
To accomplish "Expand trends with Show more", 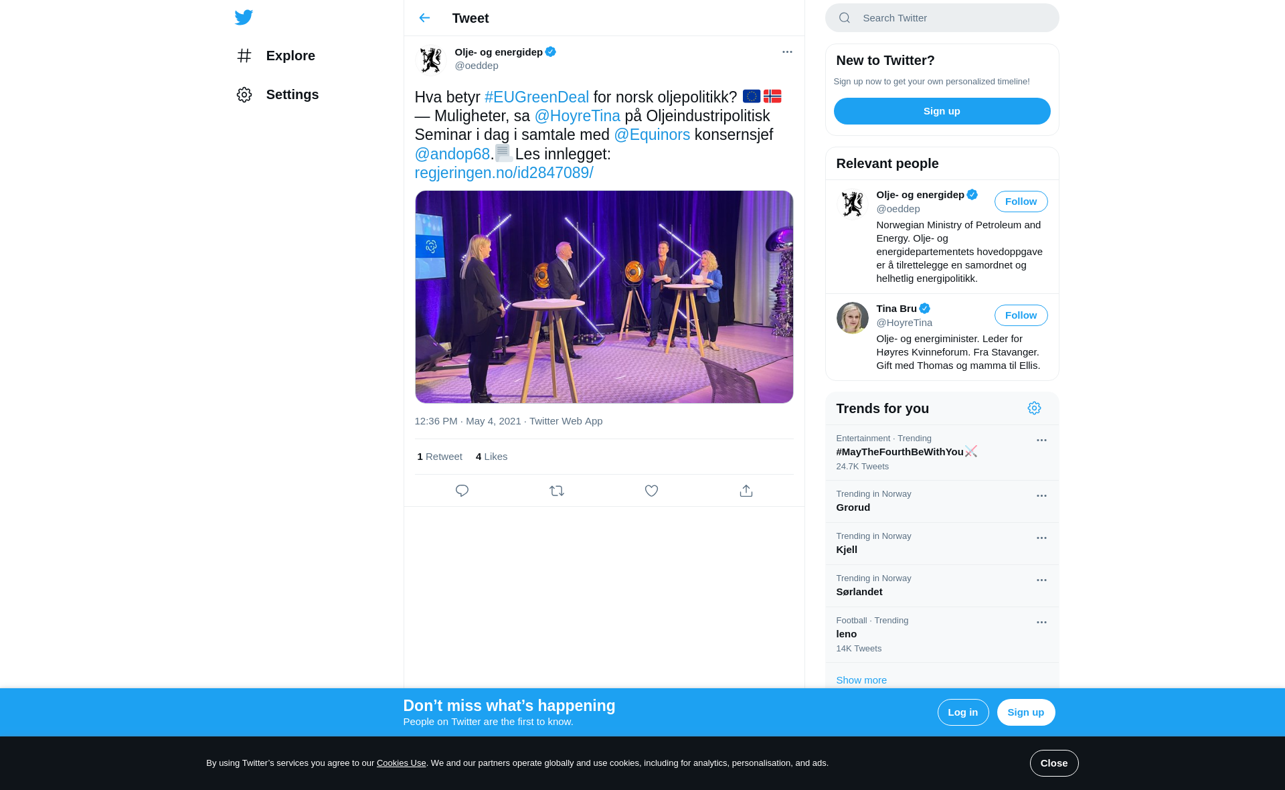I will click(x=861, y=680).
